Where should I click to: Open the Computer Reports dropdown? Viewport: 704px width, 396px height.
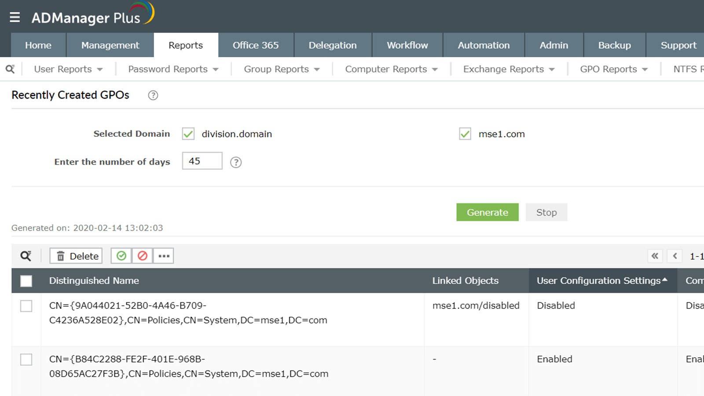pyautogui.click(x=391, y=69)
